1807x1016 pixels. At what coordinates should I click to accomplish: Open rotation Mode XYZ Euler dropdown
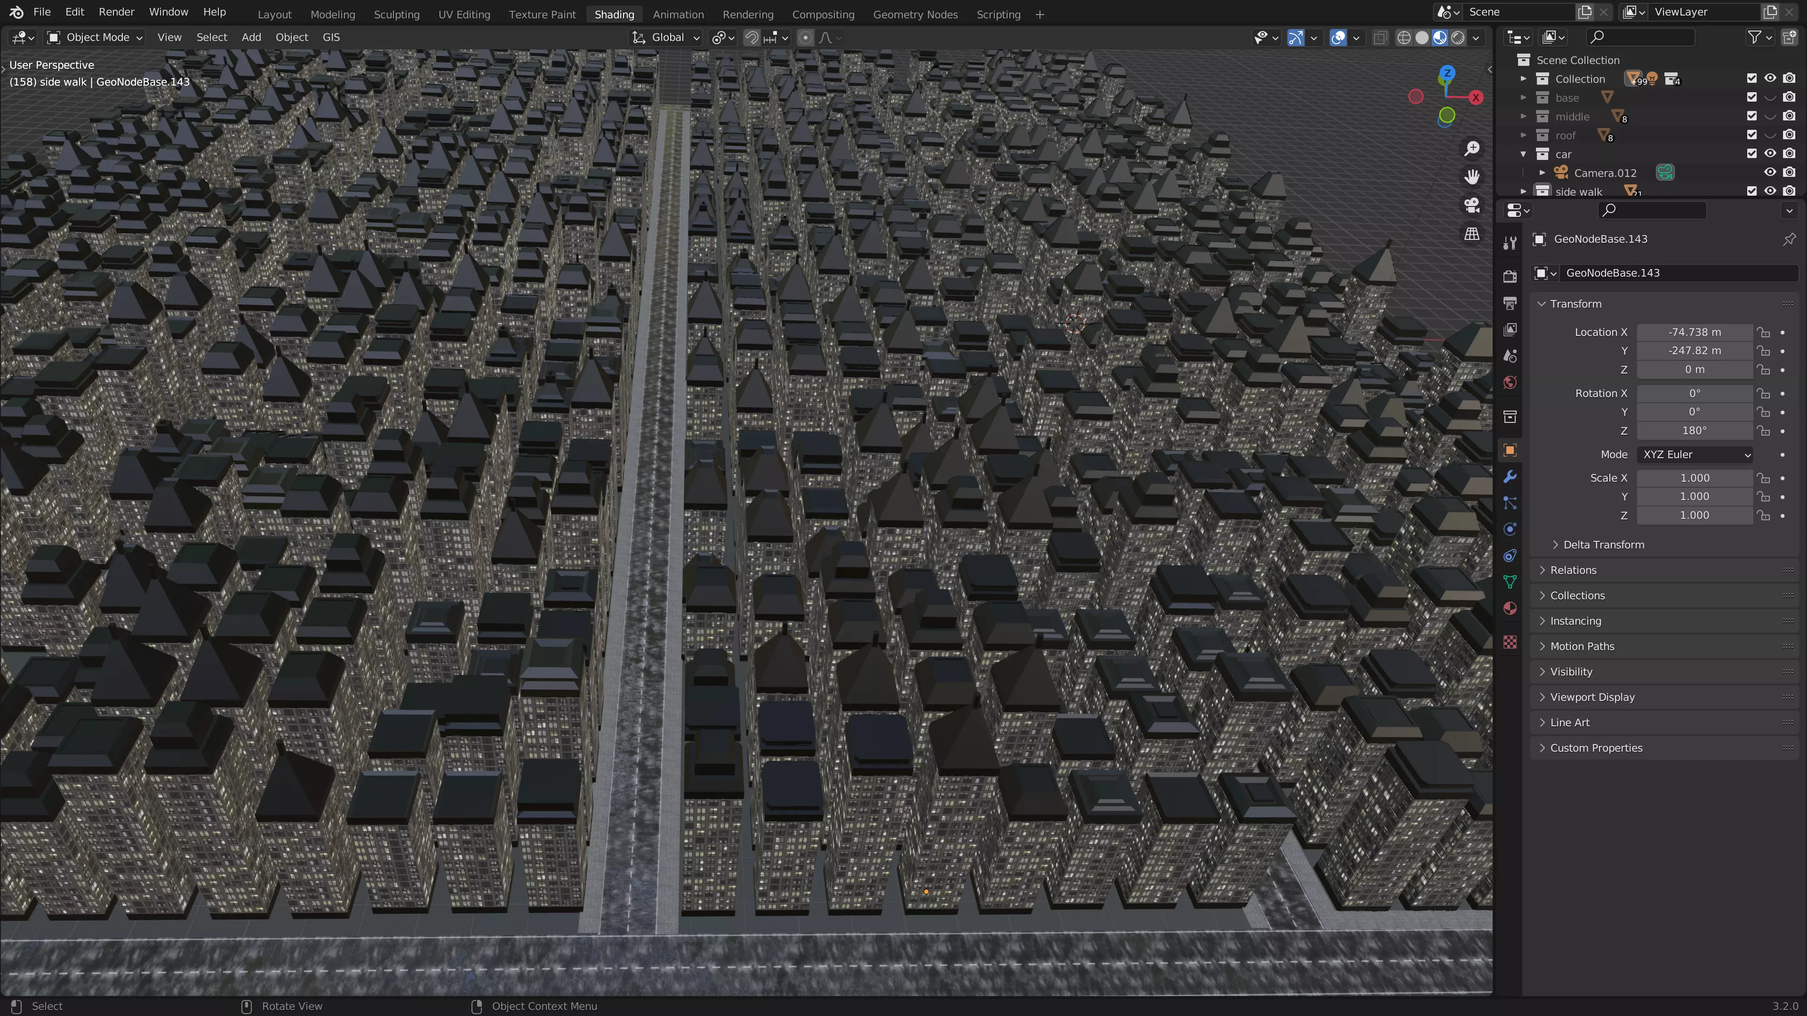(1695, 454)
